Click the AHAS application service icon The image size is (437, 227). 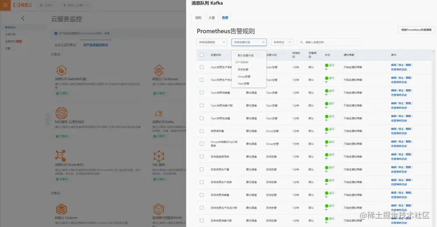pyautogui.click(x=159, y=209)
